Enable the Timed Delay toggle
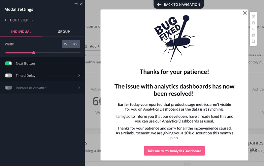The height and width of the screenshot is (166, 264). click(9, 75)
